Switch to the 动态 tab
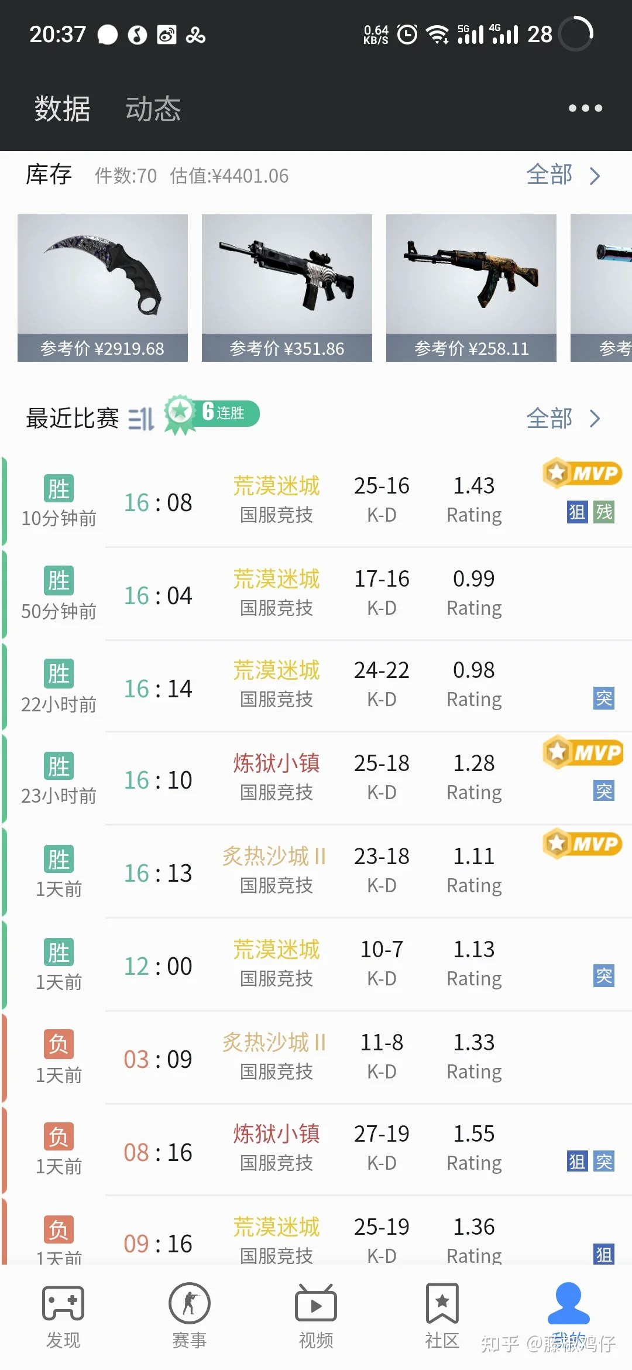This screenshot has height=1370, width=632. (153, 109)
